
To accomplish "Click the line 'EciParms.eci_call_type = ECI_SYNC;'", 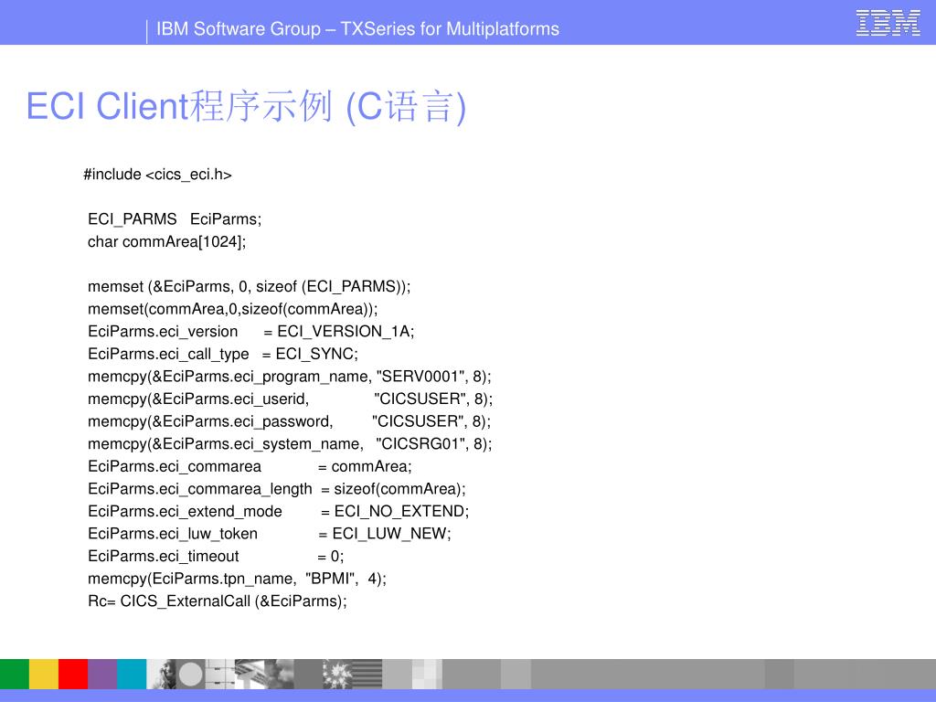I will (x=223, y=354).
